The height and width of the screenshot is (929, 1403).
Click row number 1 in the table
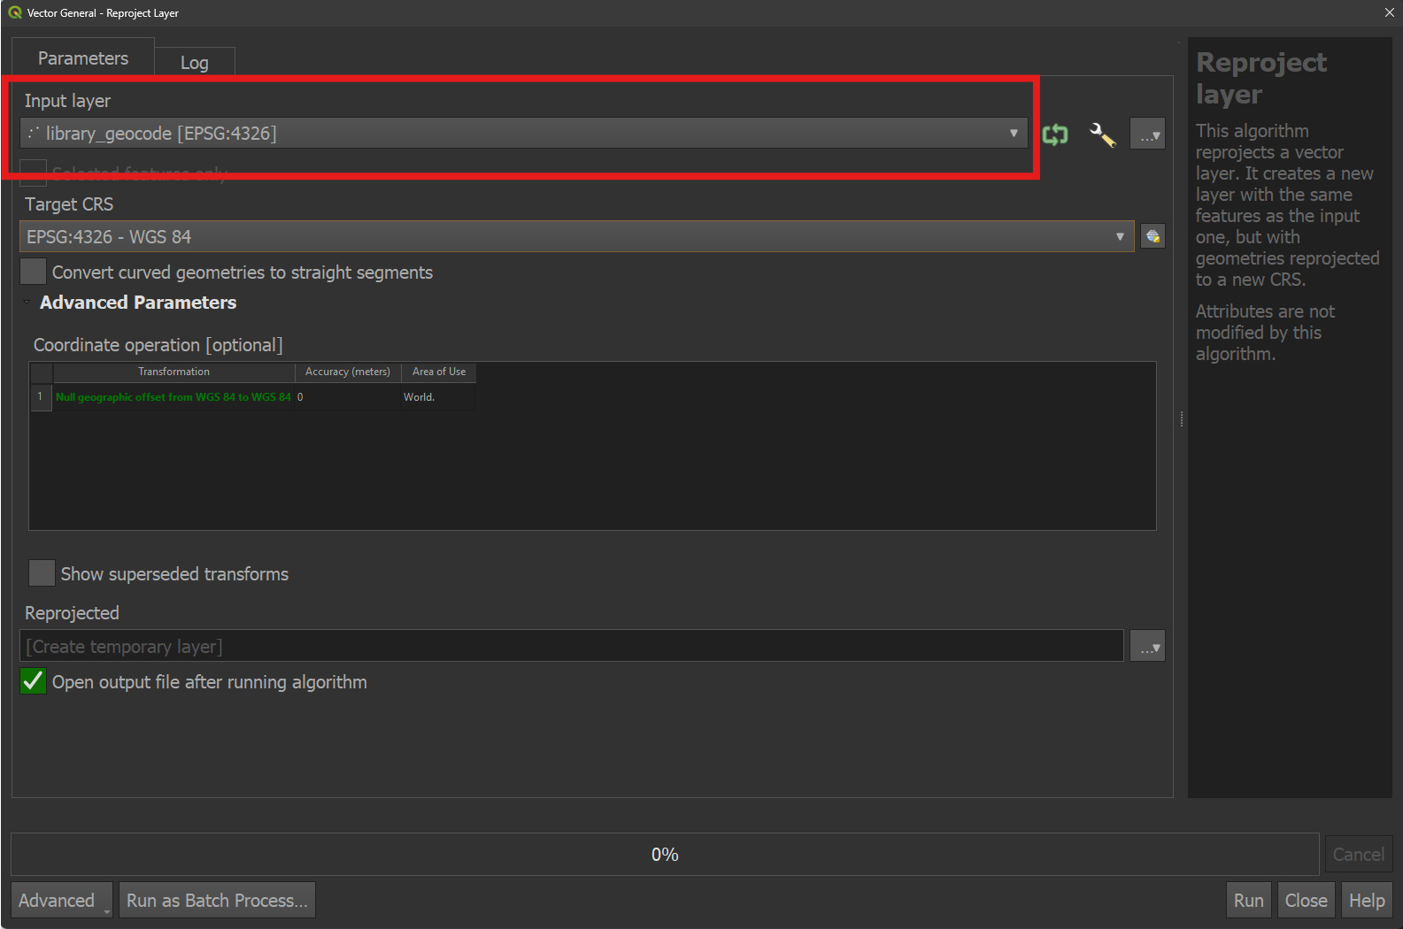pyautogui.click(x=40, y=396)
